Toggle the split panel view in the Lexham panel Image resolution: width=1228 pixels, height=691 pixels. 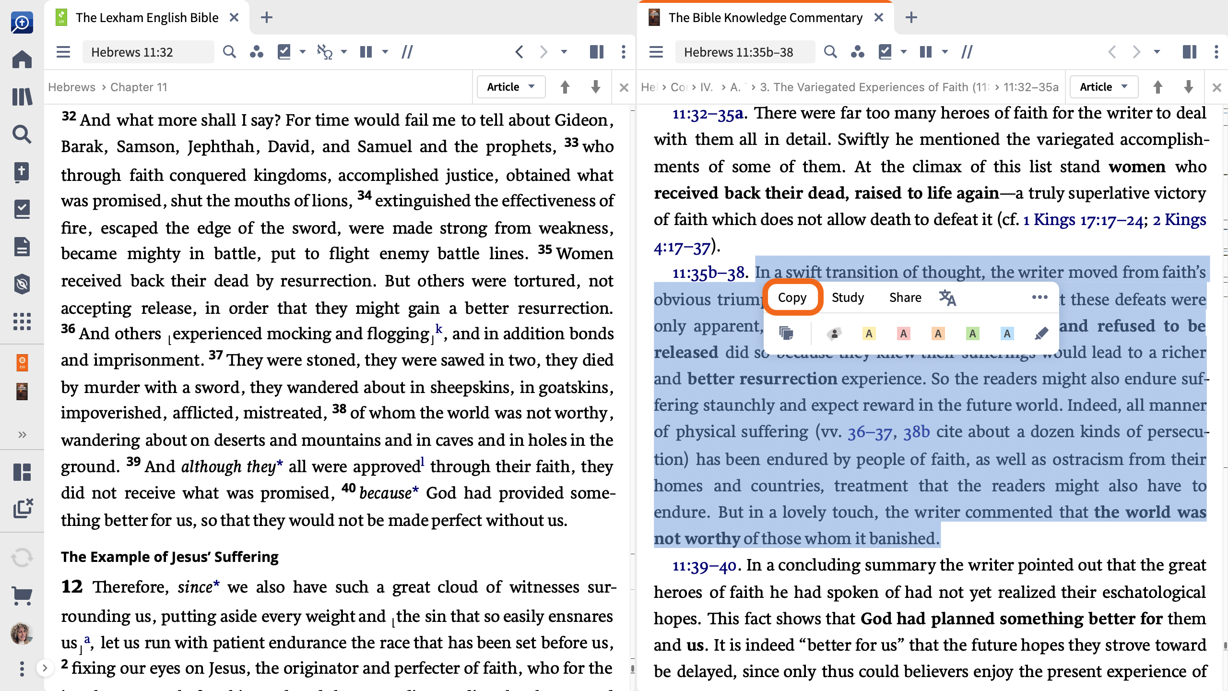click(x=597, y=52)
